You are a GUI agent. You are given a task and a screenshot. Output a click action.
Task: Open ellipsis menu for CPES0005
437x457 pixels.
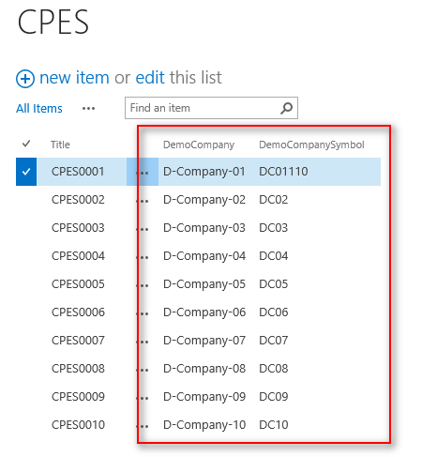tap(143, 285)
